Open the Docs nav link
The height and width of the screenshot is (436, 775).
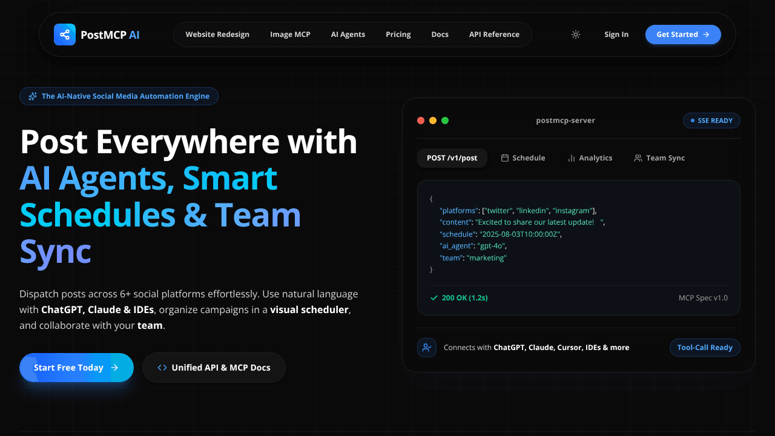pyautogui.click(x=440, y=35)
